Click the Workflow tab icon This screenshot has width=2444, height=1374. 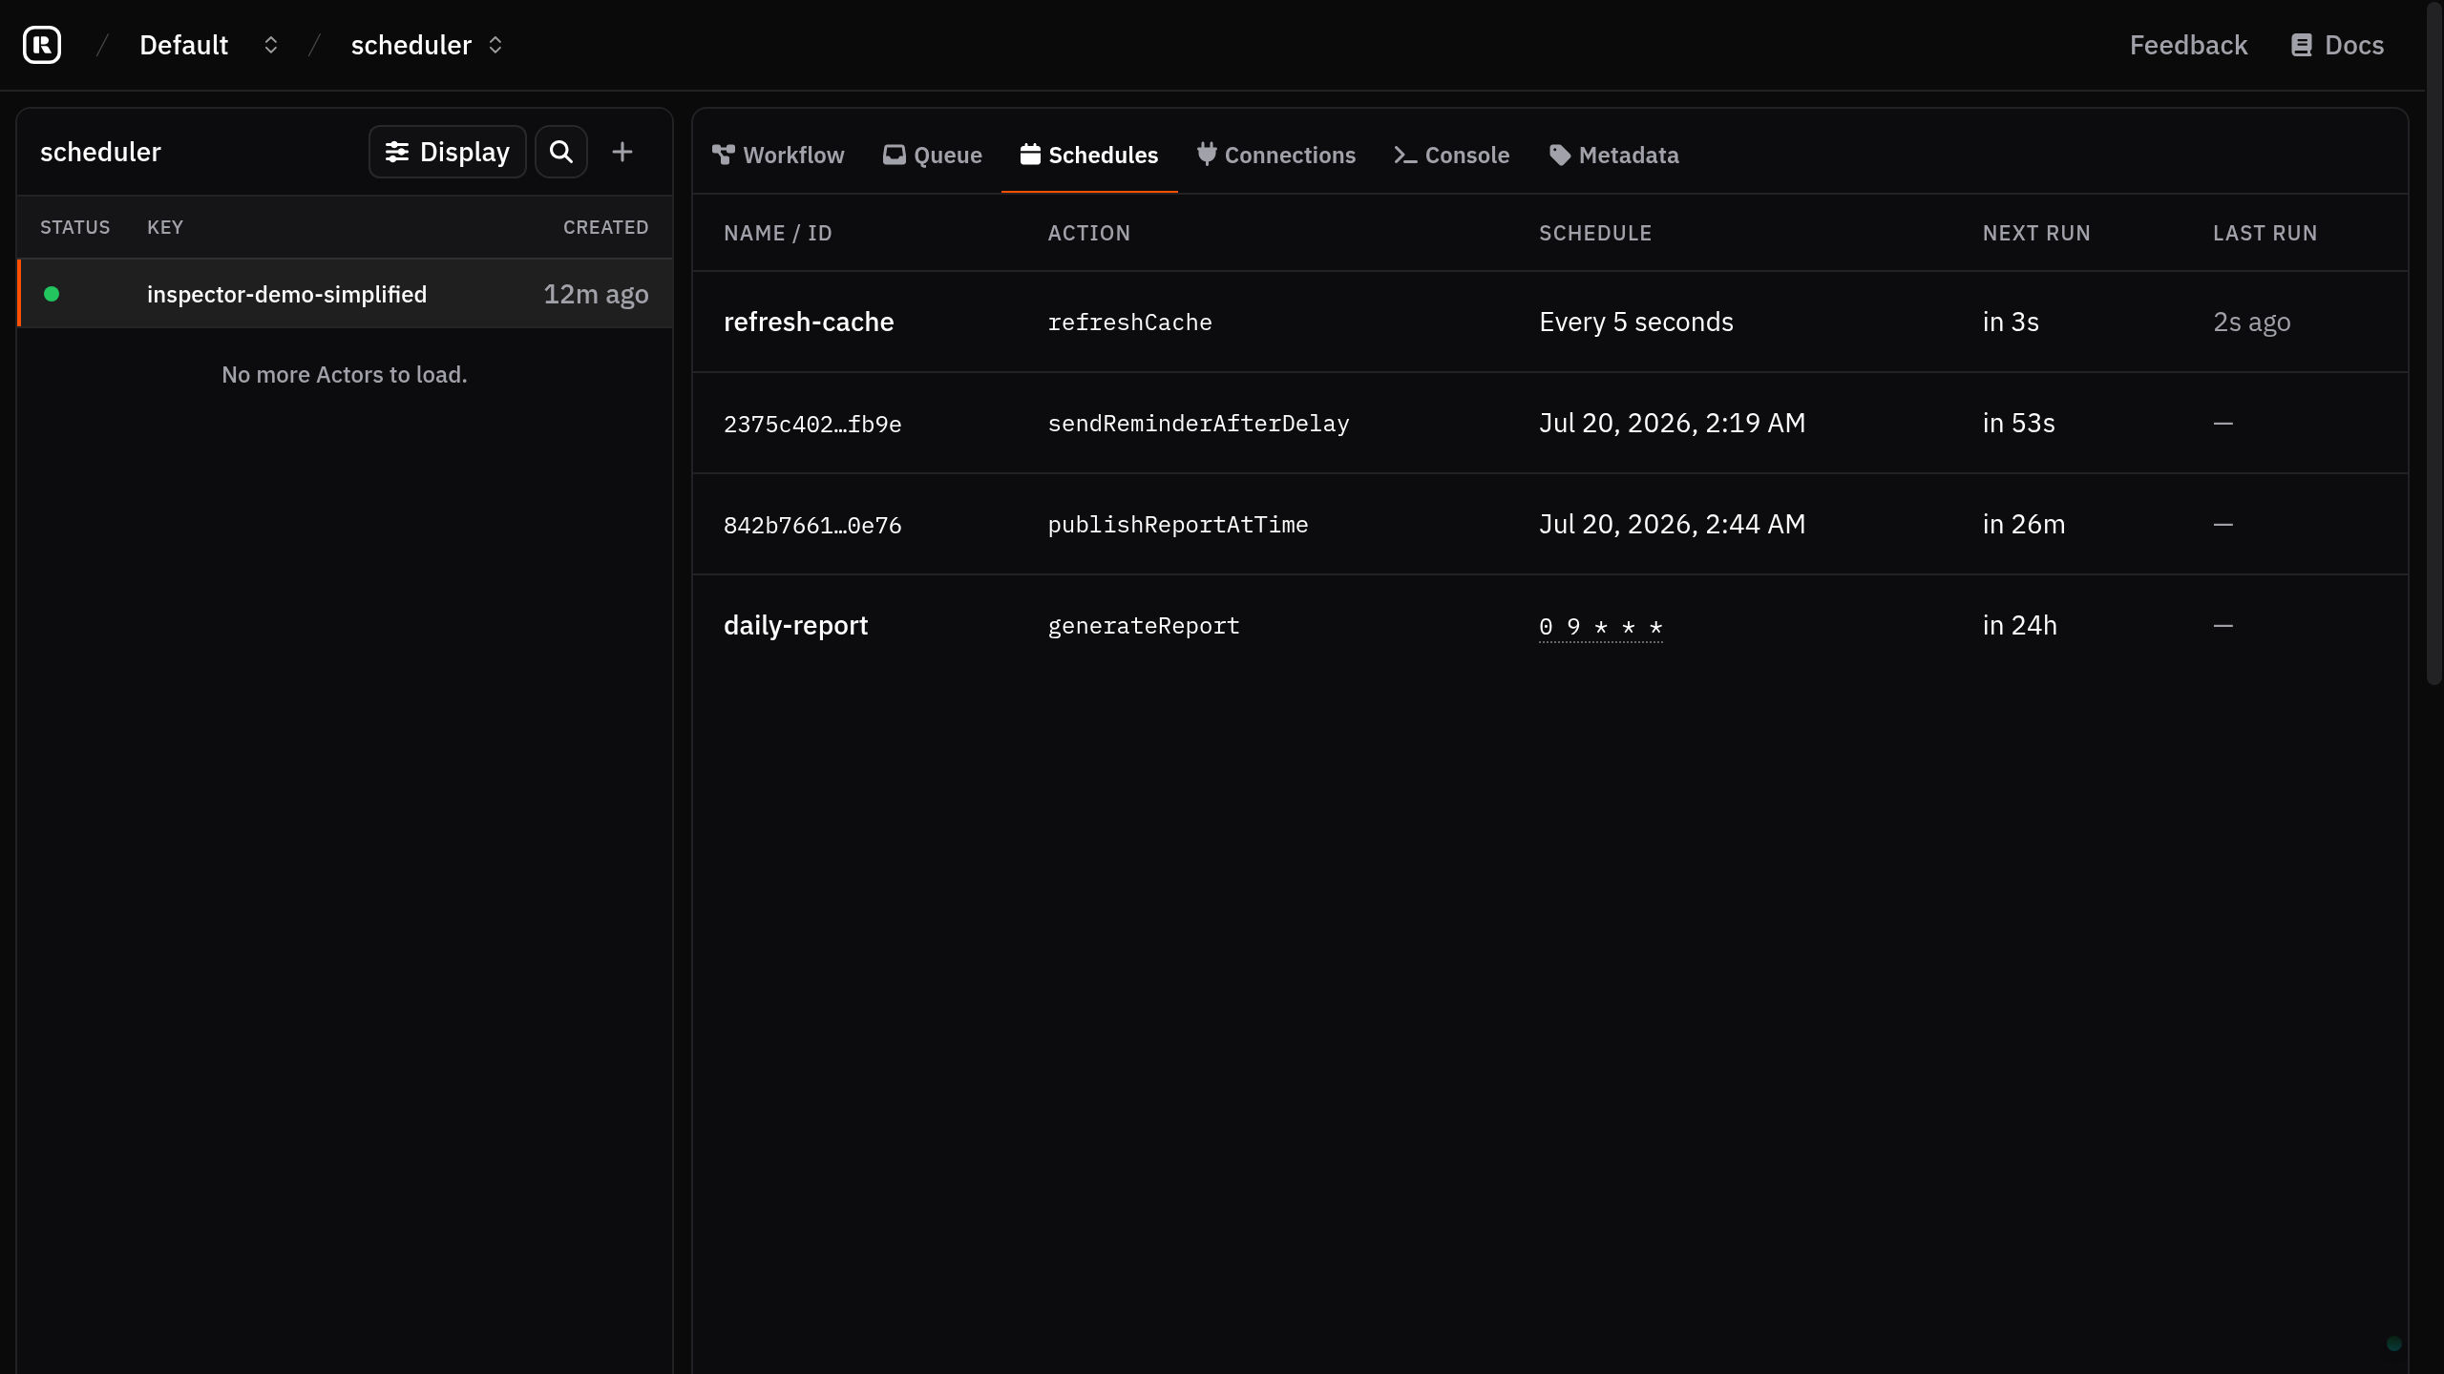(x=724, y=155)
